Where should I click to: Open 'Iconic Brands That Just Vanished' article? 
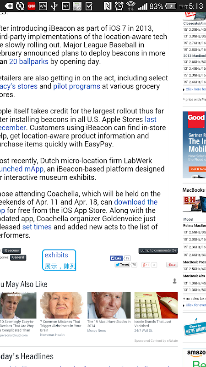point(153,324)
